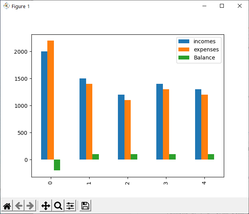Image resolution: width=249 pixels, height=214 pixels.
Task: Click the negative green Balance bar for group 0
Action: tap(57, 165)
